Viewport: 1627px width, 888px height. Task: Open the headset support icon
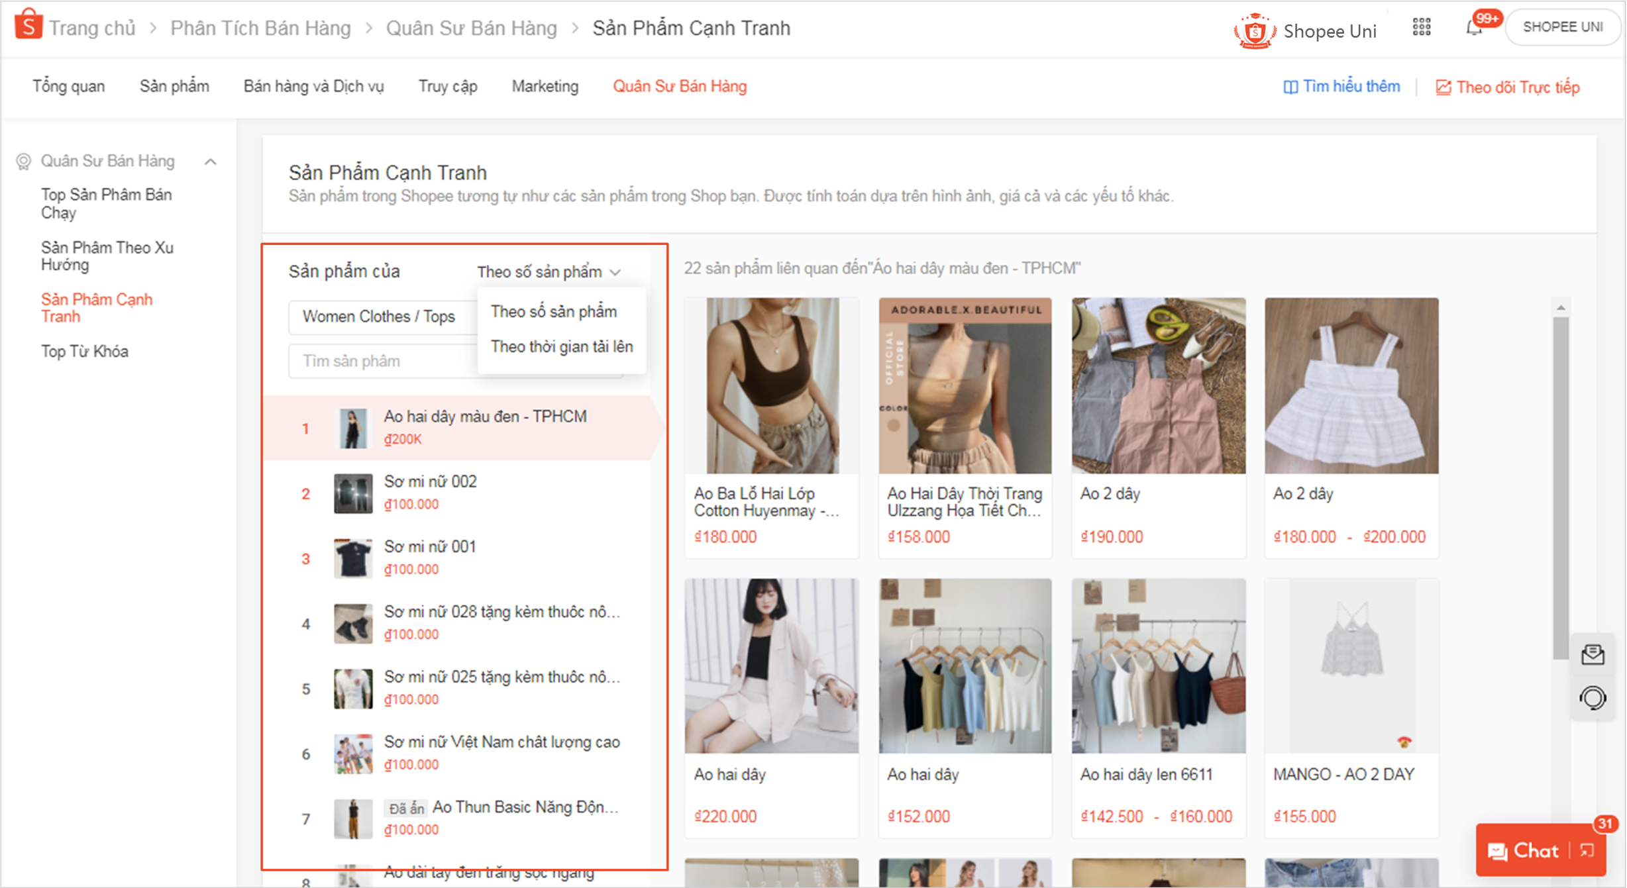[1593, 697]
